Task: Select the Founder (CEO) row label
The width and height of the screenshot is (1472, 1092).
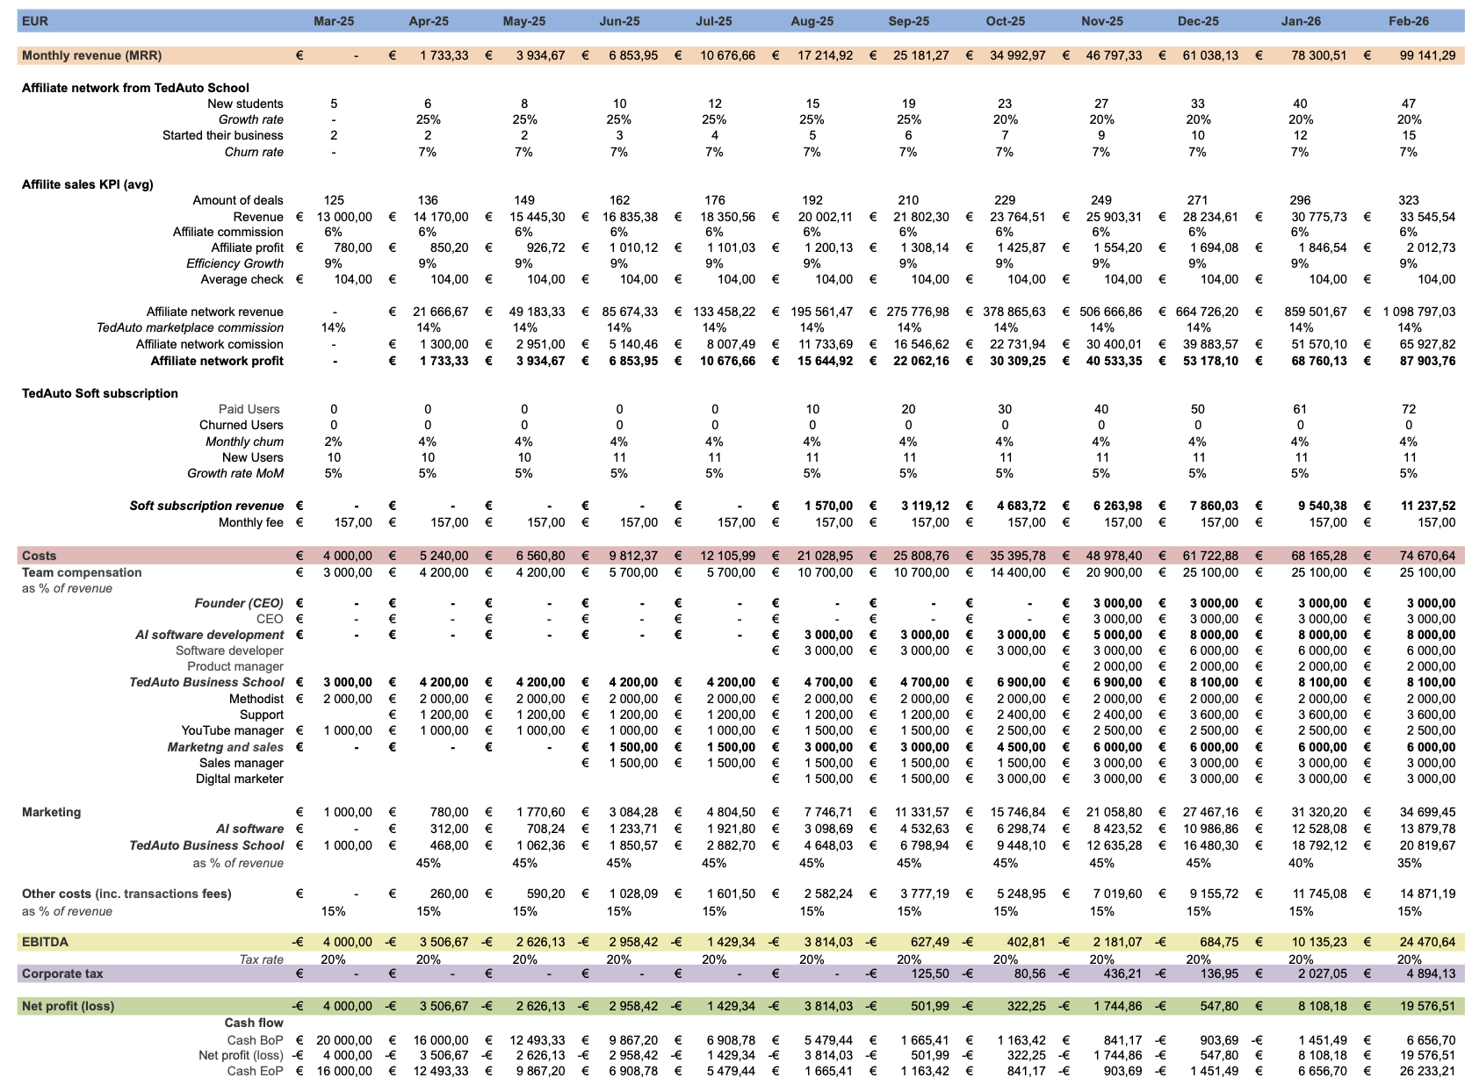Action: point(239,603)
